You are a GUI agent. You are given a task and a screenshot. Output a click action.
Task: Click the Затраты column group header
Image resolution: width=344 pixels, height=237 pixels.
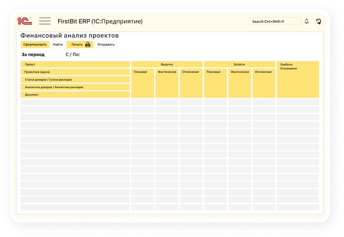(x=239, y=64)
